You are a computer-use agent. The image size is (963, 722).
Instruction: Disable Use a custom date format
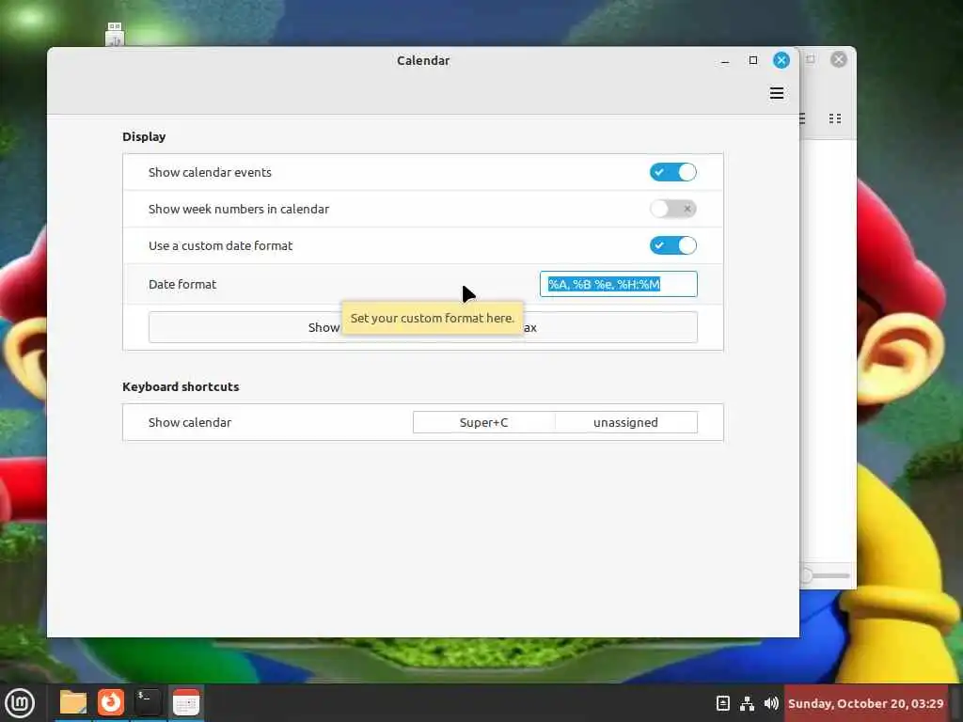pyautogui.click(x=673, y=245)
